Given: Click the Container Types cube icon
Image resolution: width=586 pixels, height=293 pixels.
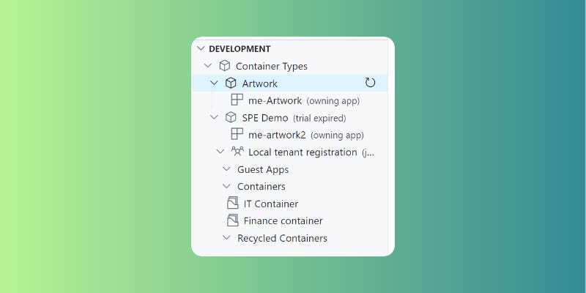Looking at the screenshot, I should pyautogui.click(x=224, y=66).
